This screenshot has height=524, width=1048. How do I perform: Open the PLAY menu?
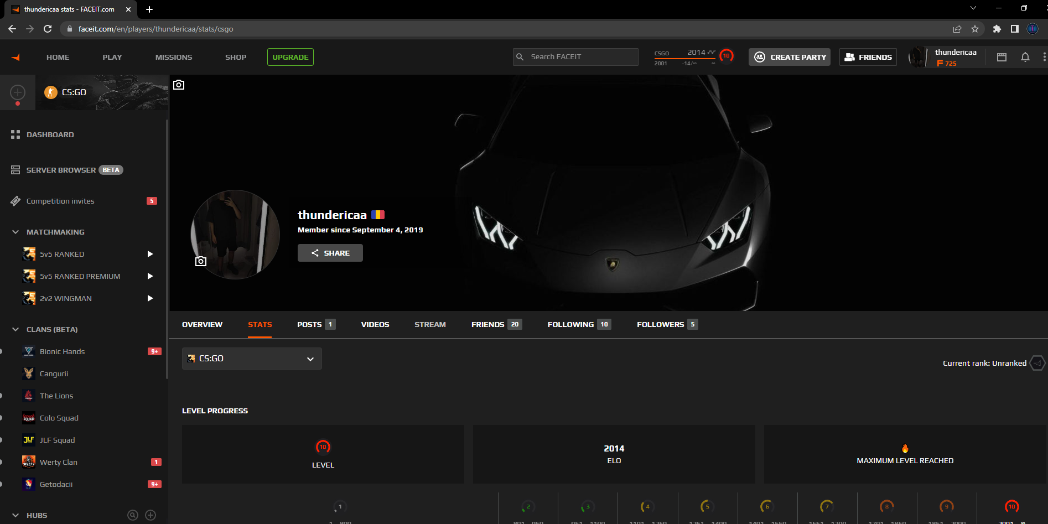[x=112, y=57]
